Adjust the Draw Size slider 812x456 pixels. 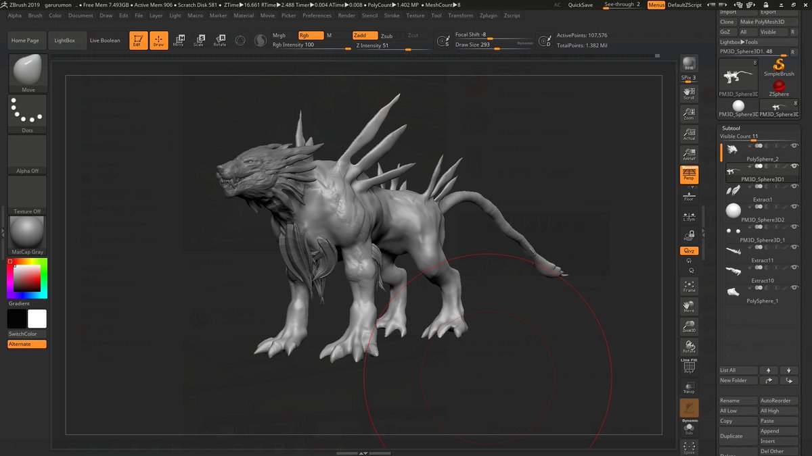[x=494, y=45]
